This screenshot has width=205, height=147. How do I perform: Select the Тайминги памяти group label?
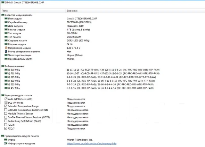pyautogui.click(x=15, y=66)
